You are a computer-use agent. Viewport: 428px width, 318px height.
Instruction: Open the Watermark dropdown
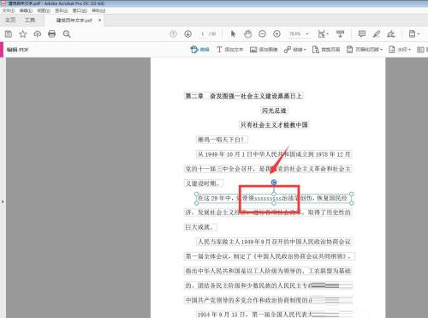coord(400,50)
